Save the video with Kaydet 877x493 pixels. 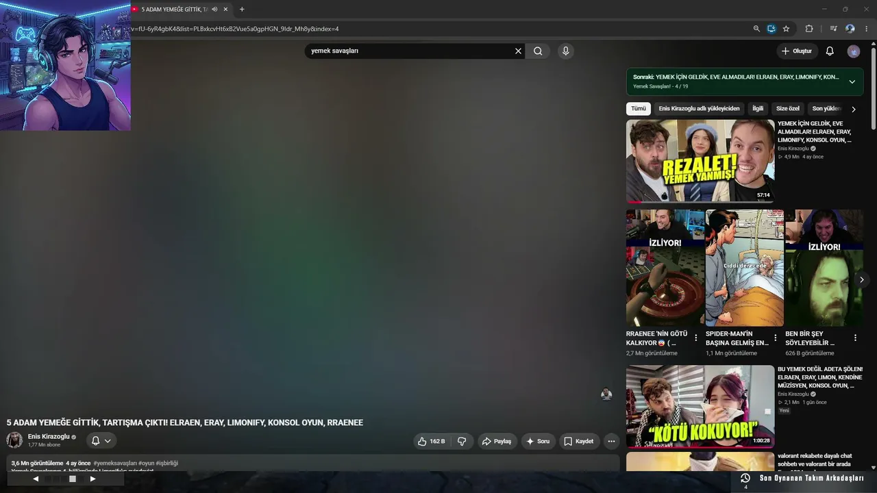579,442
